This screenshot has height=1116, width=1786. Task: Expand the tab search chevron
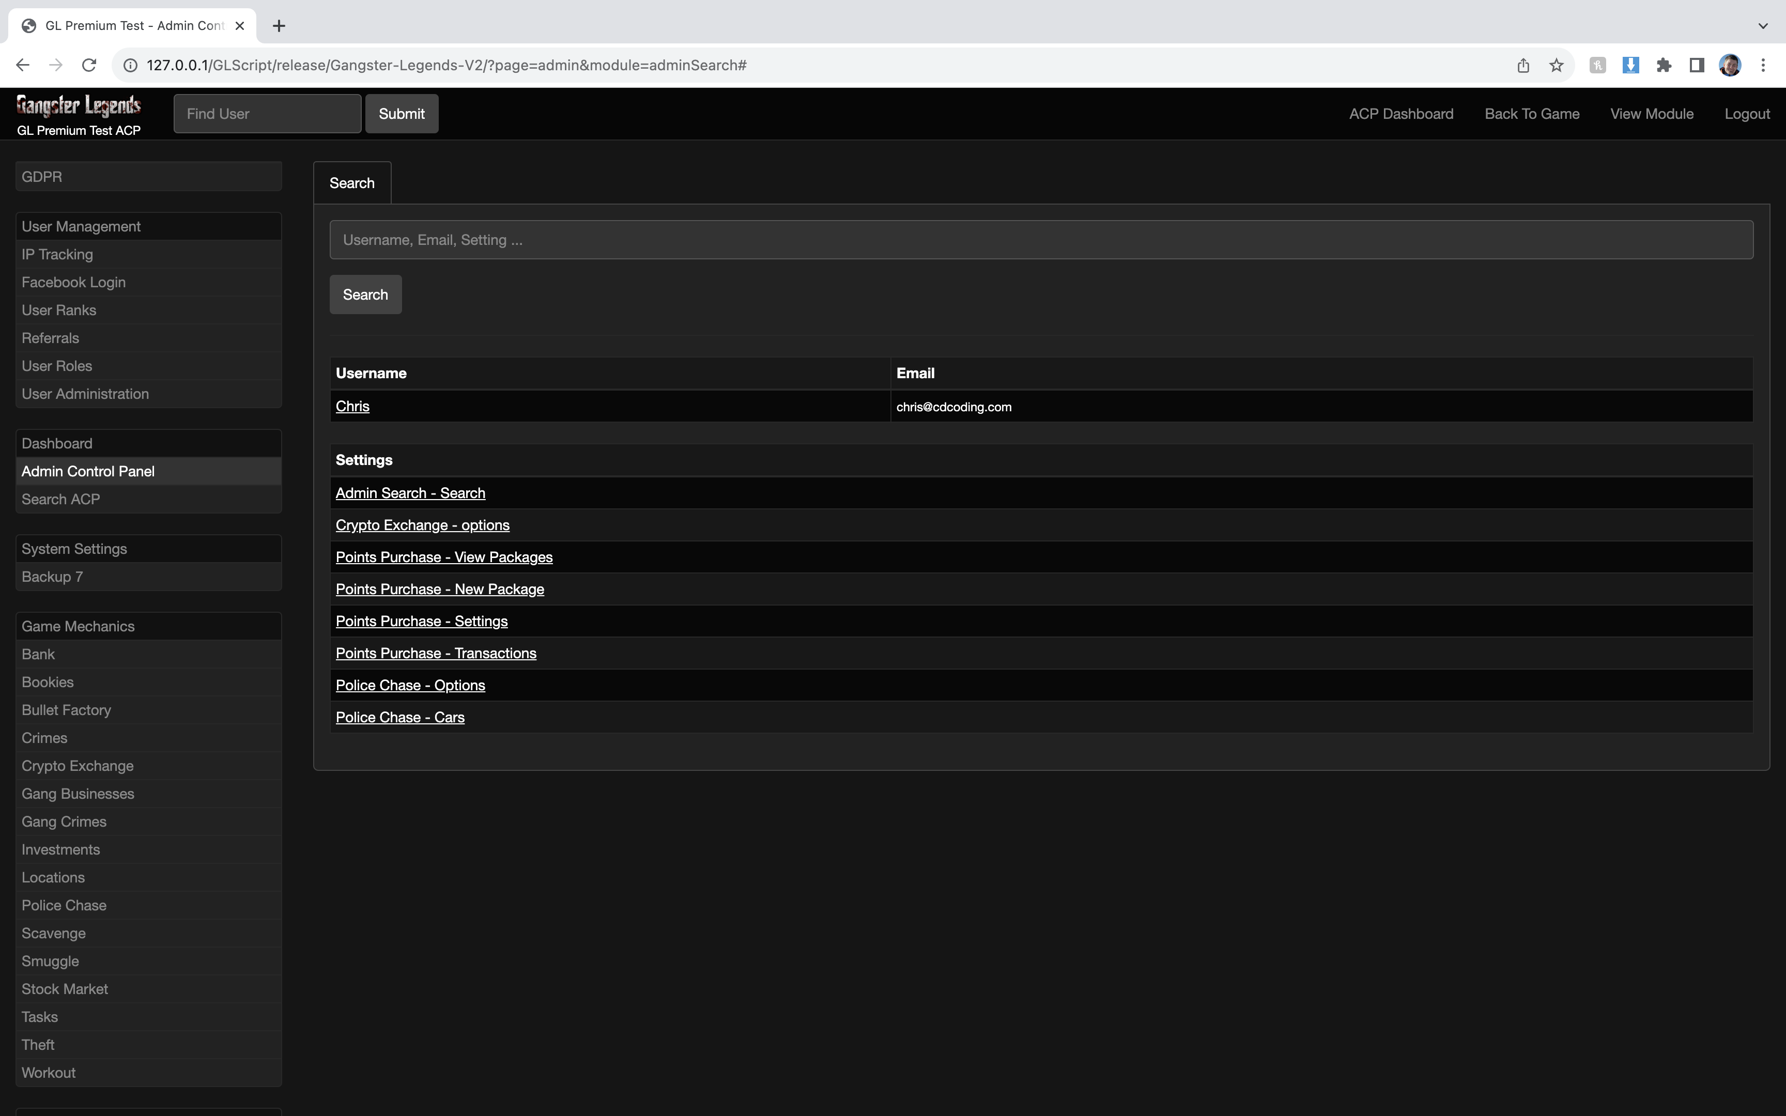(1763, 26)
